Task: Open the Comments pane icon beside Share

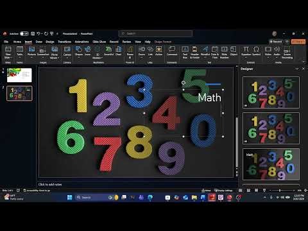Action: pos(287,42)
